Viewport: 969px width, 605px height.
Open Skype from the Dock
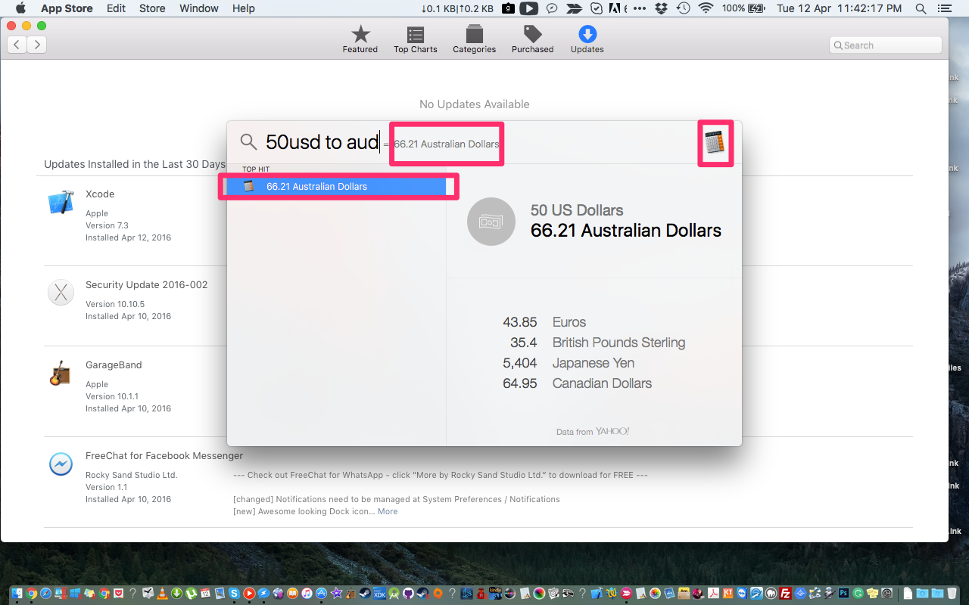click(234, 594)
